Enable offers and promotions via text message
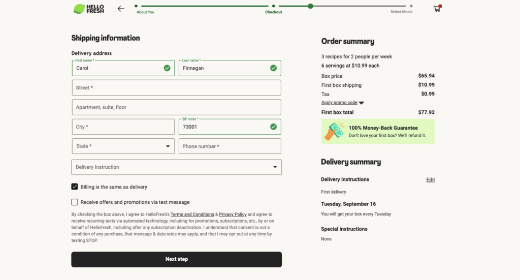 click(75, 202)
